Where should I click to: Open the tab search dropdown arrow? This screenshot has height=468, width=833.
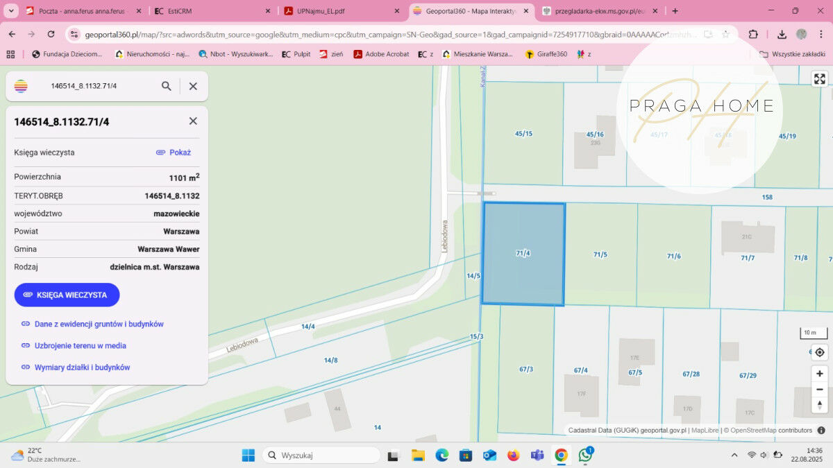[x=11, y=11]
